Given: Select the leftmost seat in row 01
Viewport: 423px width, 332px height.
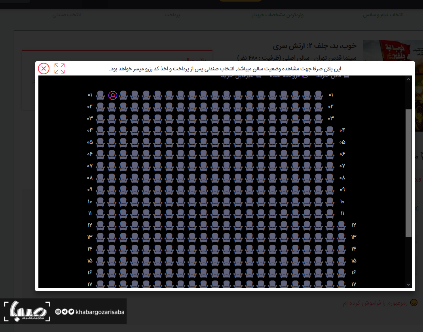Looking at the screenshot, I should (101, 95).
